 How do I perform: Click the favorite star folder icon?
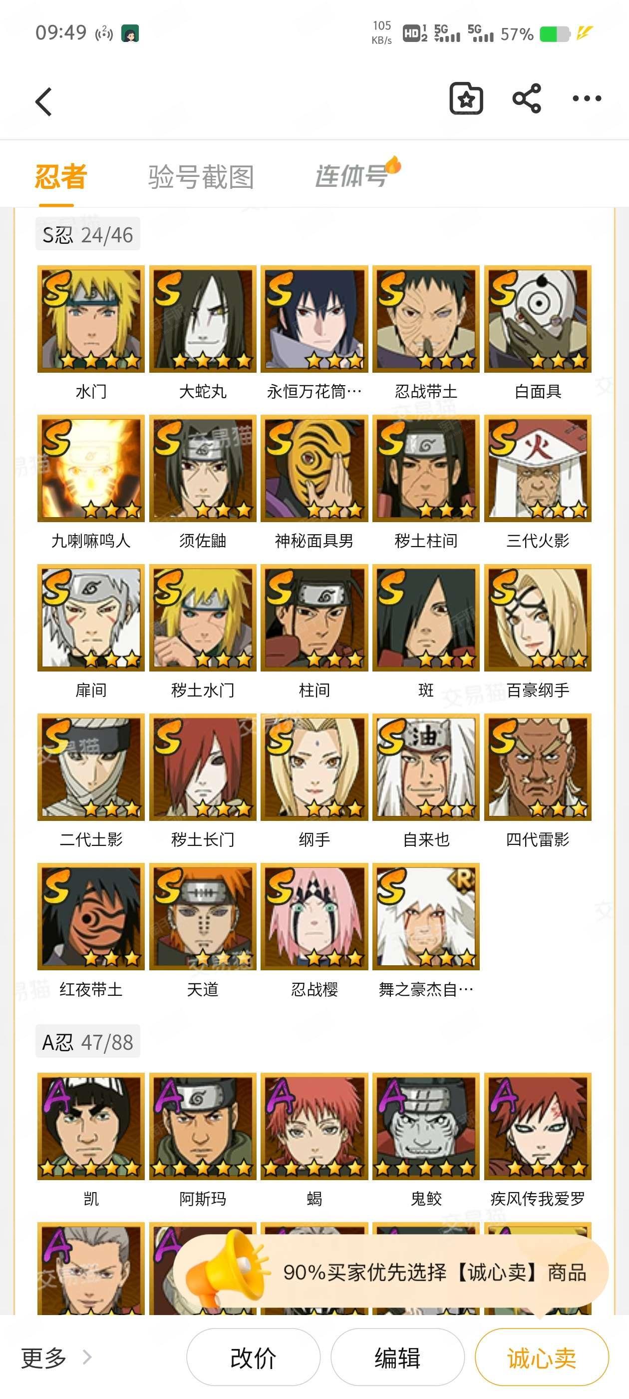point(466,99)
